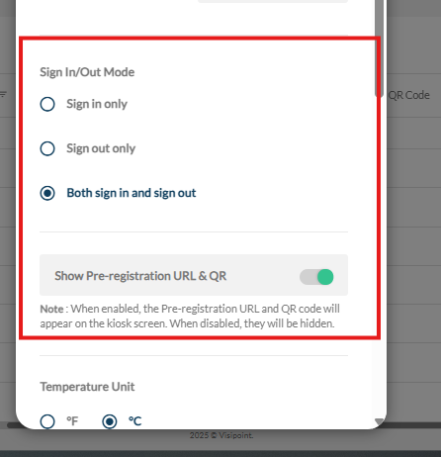Click the QR Code column header
This screenshot has width=441, height=457.
[408, 95]
